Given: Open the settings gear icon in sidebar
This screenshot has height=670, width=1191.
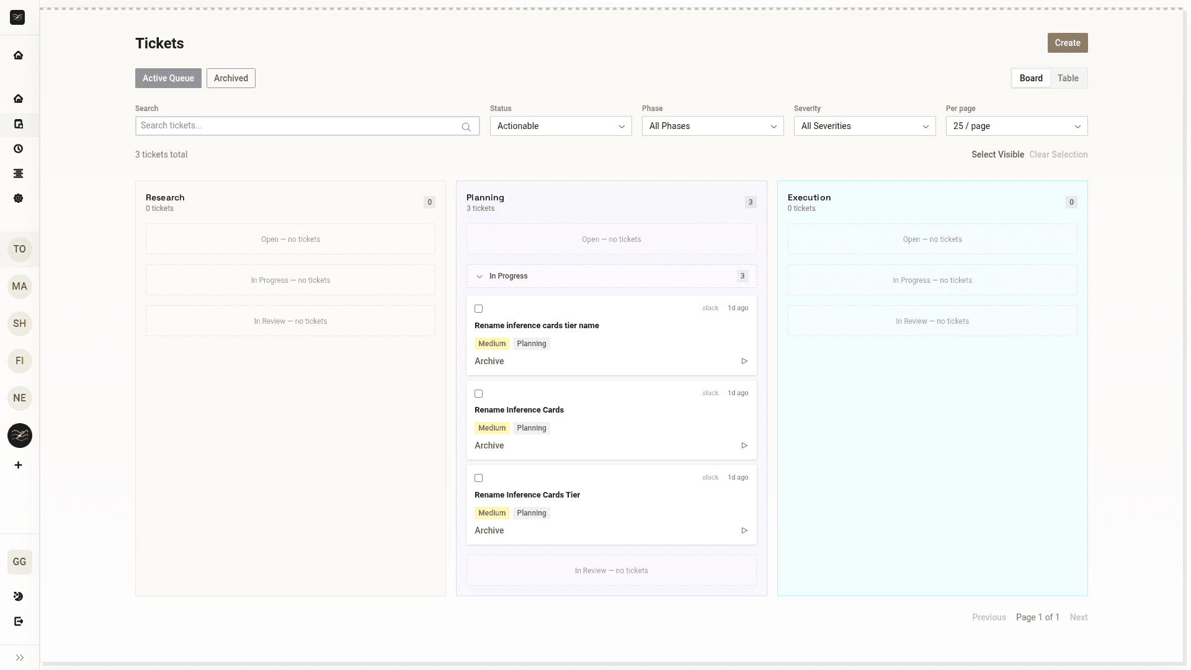Looking at the screenshot, I should point(19,199).
